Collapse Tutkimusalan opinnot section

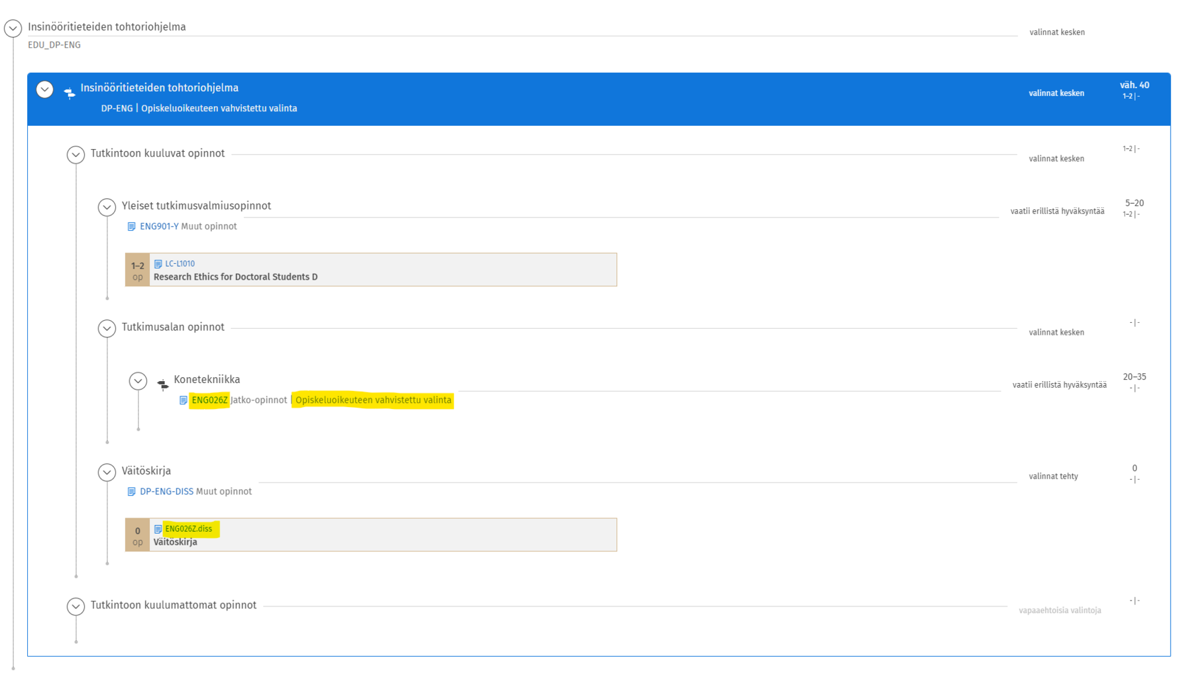tap(107, 328)
